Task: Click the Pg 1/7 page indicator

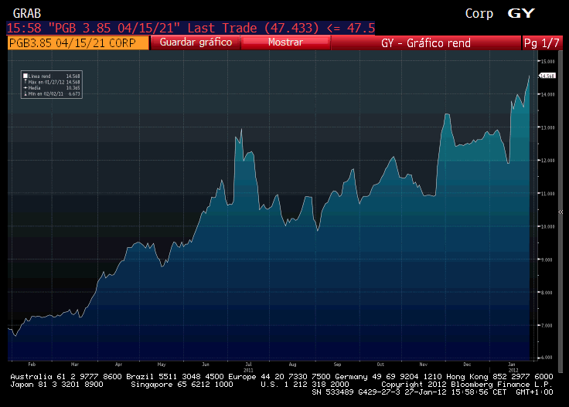Action: click(x=542, y=42)
